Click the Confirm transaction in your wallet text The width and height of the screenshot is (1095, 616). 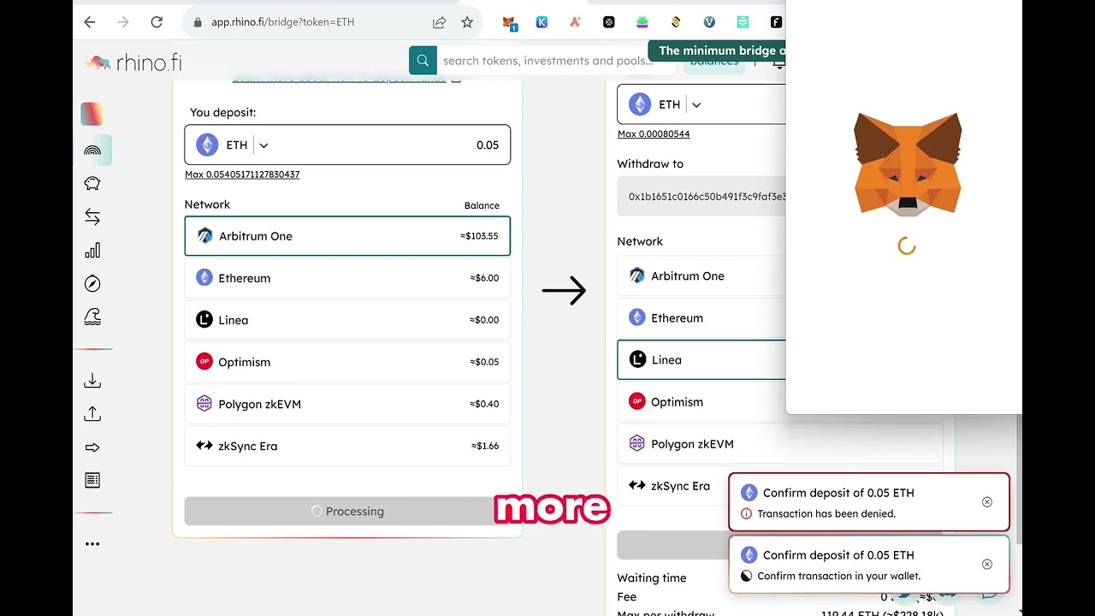[x=839, y=577]
